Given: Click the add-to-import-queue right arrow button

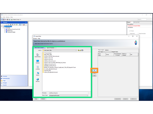Looking at the screenshot, I should [x=94, y=70].
